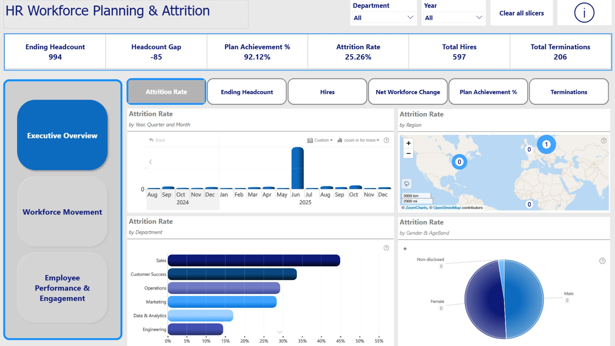Switch to the Net Workforce Change tab
Viewport: 615px width, 346px height.
(x=408, y=92)
